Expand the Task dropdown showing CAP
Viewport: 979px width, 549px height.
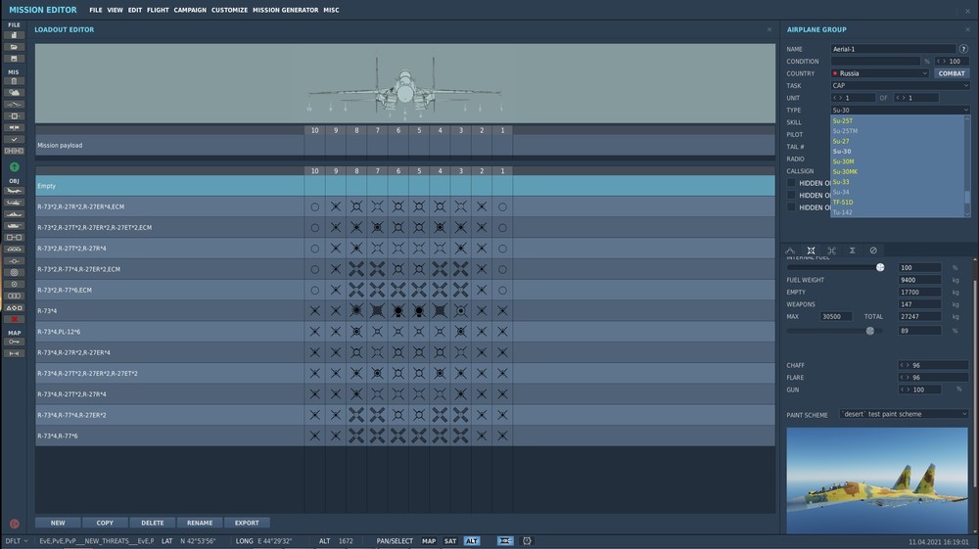(x=901, y=85)
